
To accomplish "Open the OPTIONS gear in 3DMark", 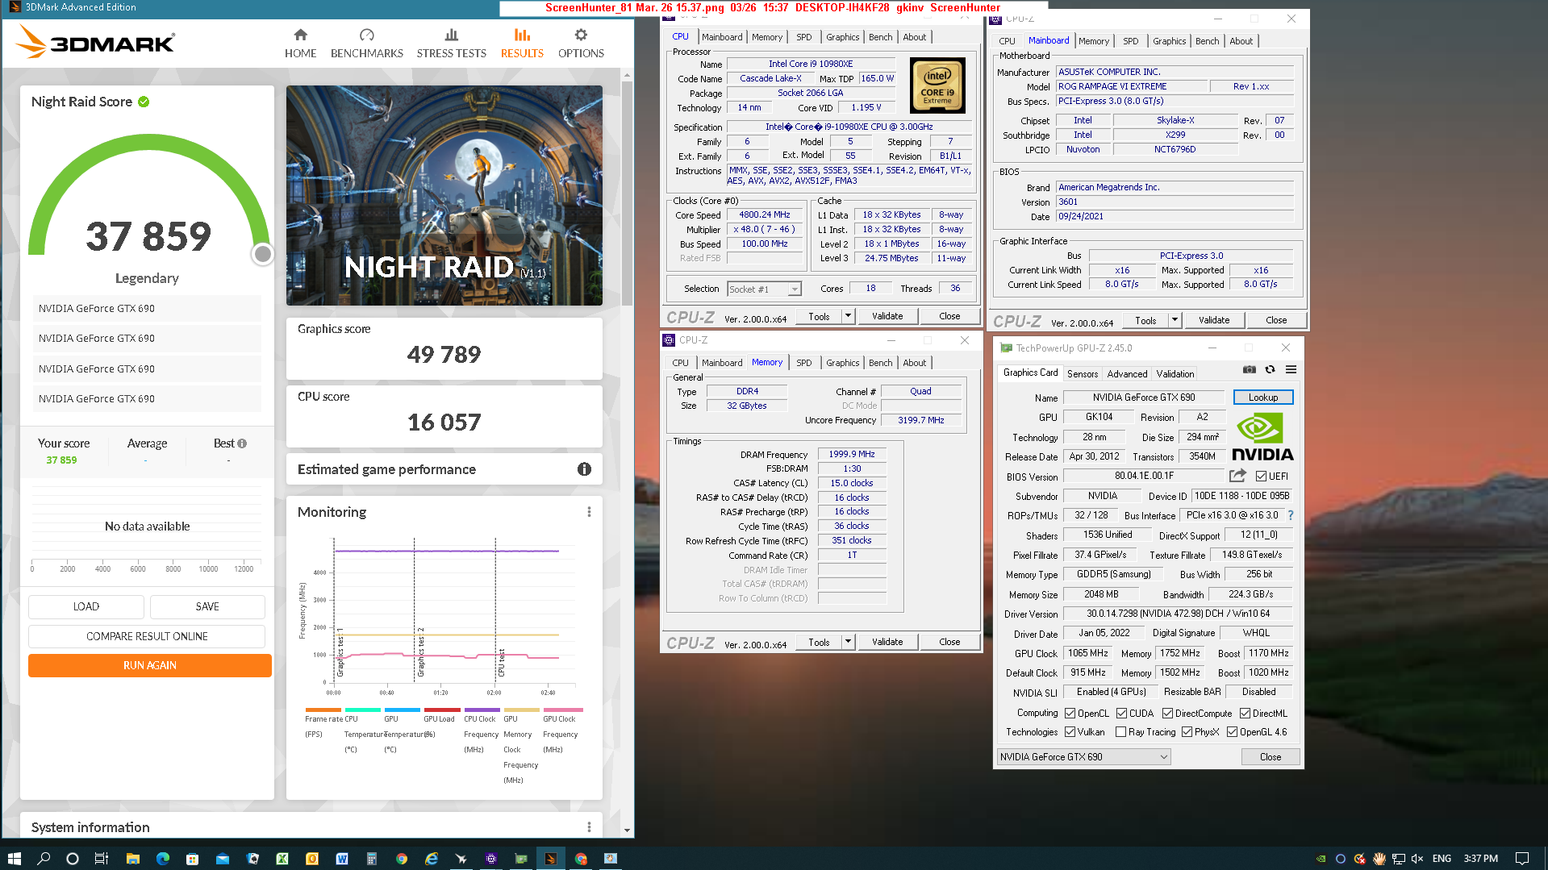I will coord(581,35).
